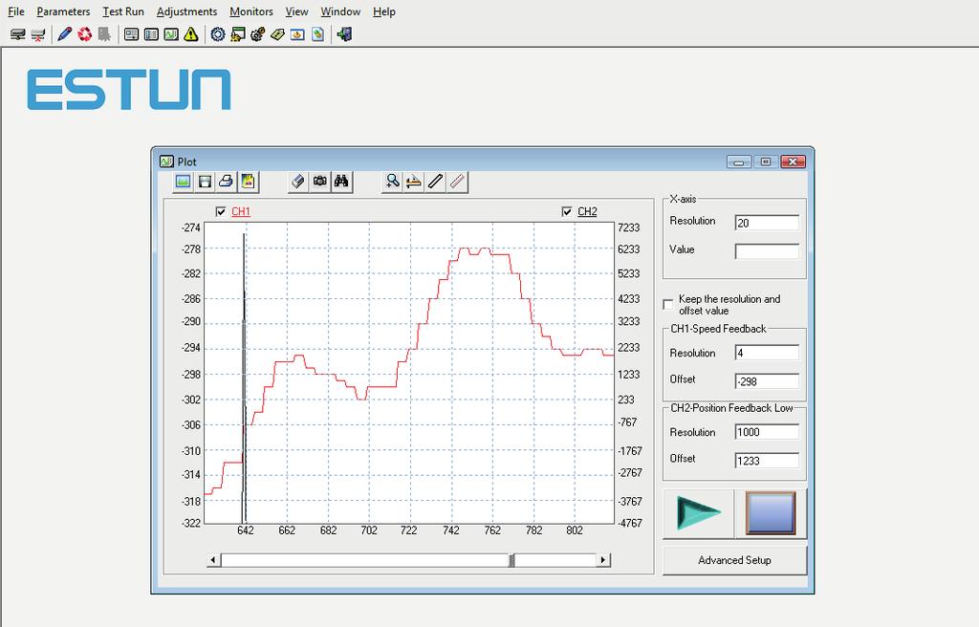Click the blue-framed chart icon before the document icon
The width and height of the screenshot is (979, 627).
click(x=298, y=34)
